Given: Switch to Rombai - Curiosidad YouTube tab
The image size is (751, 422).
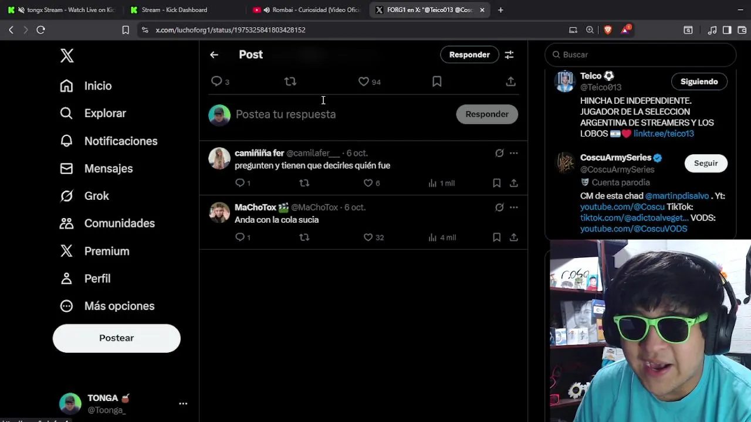Looking at the screenshot, I should pos(305,10).
